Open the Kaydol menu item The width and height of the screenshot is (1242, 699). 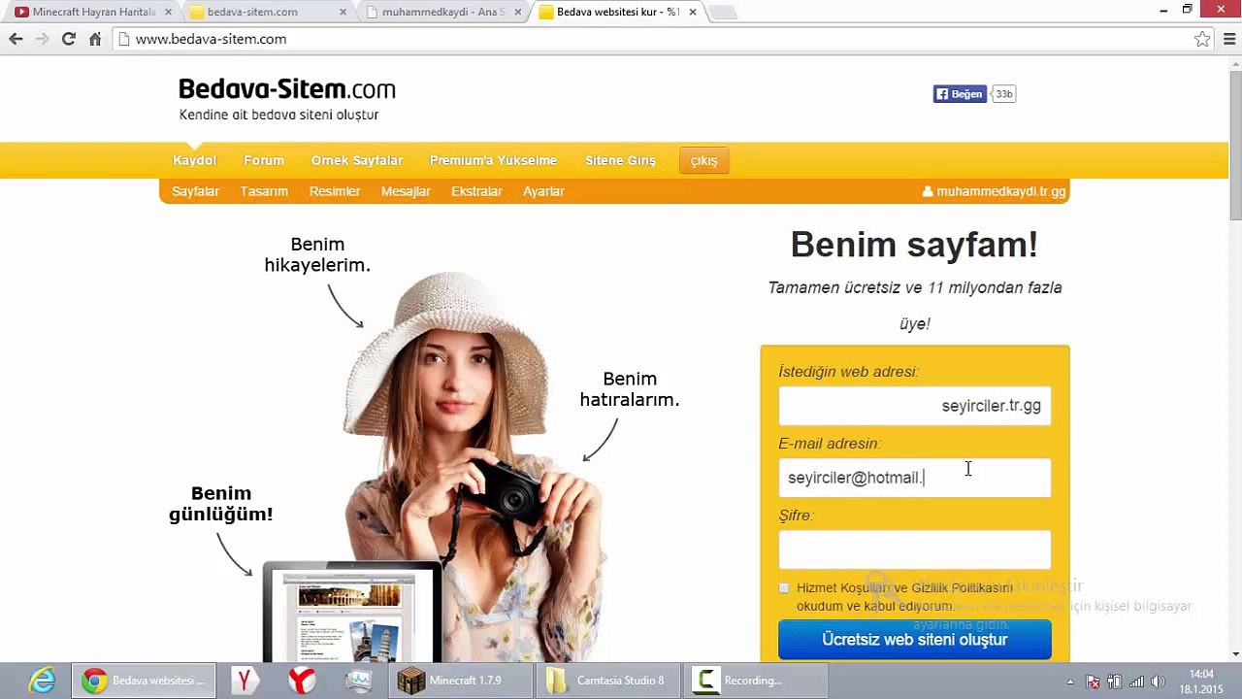[194, 160]
